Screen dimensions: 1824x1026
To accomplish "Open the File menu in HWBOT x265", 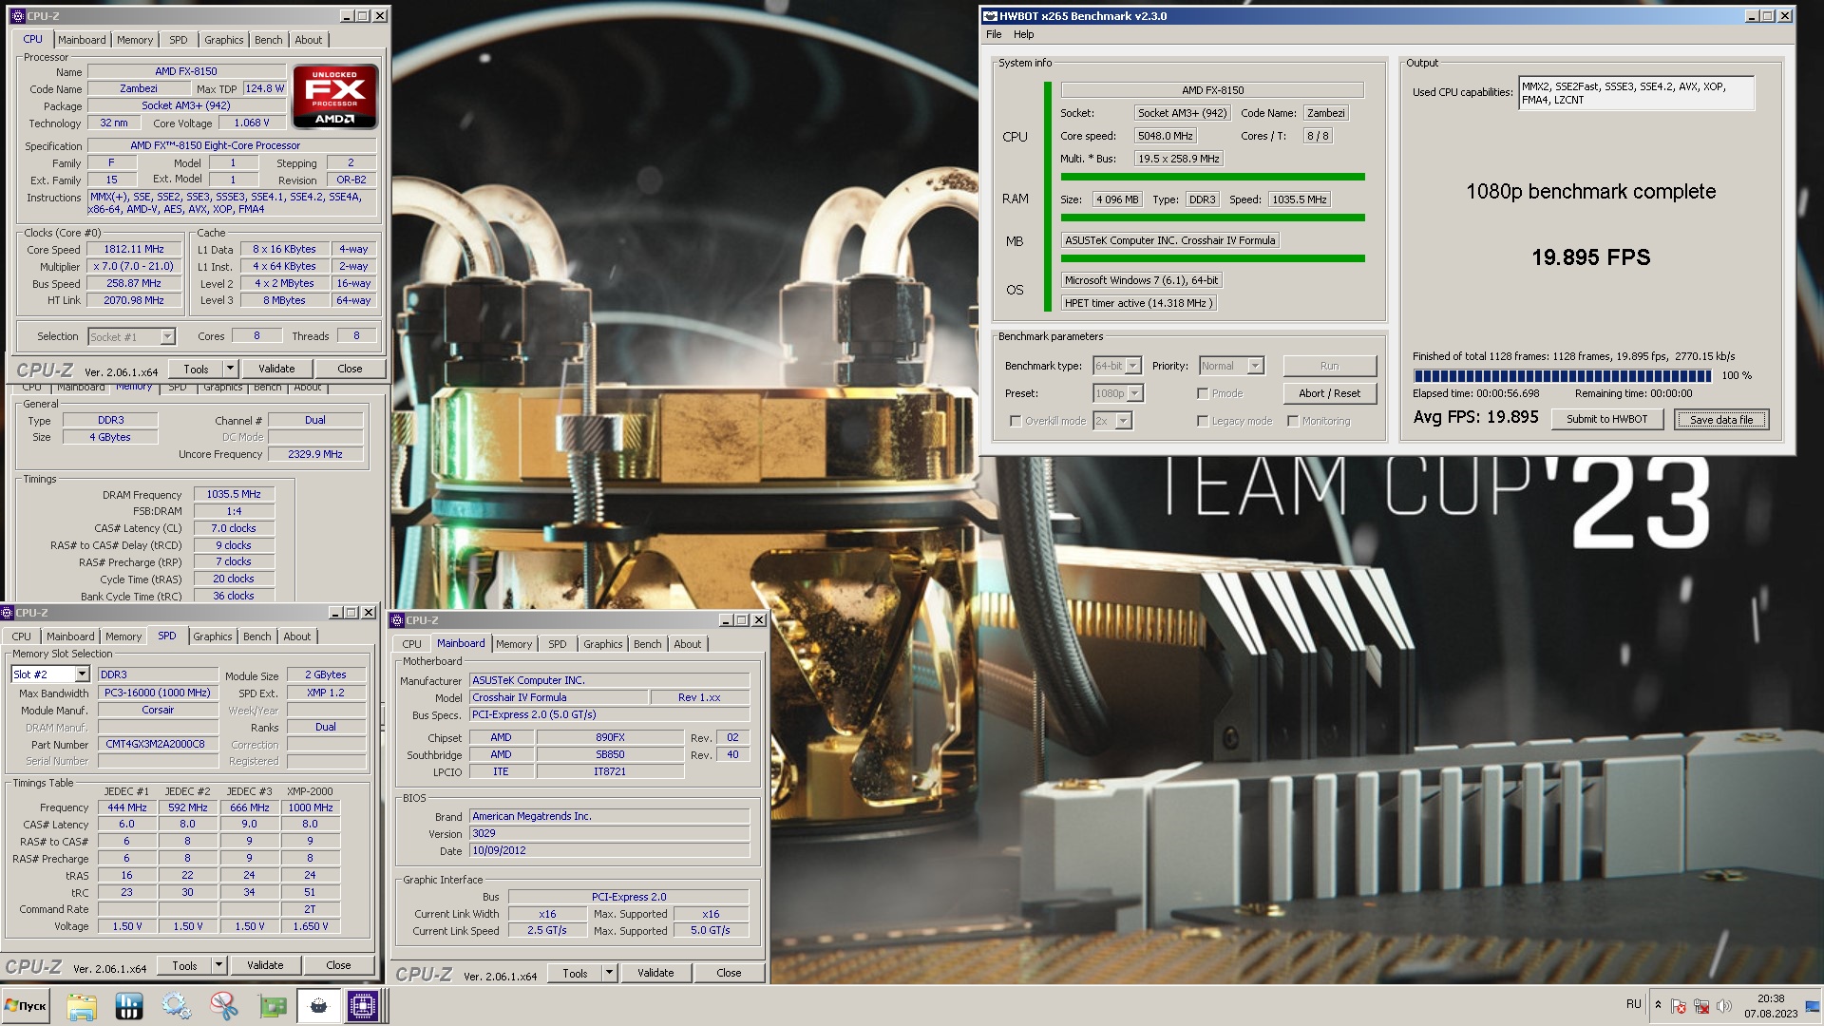I will point(994,34).
